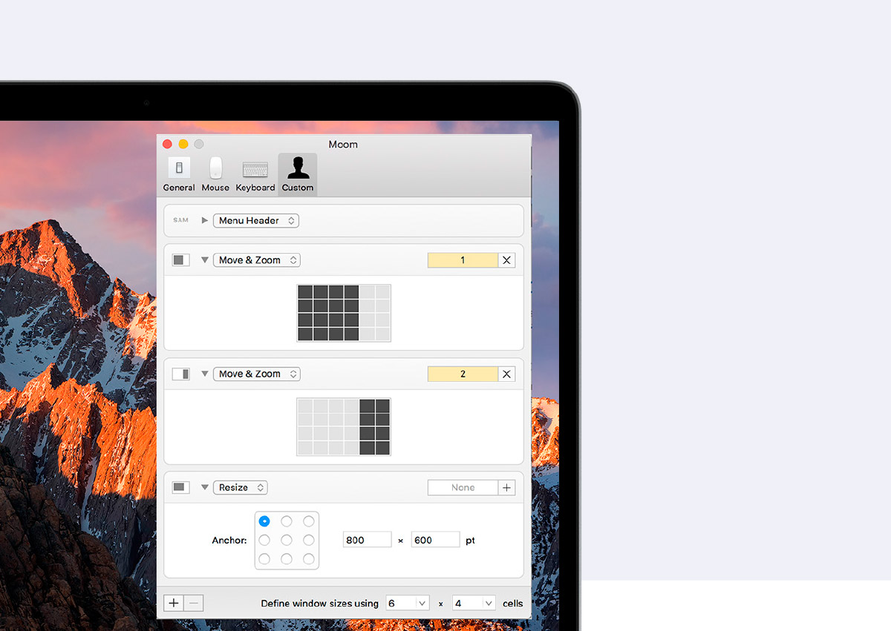This screenshot has width=891, height=631.
Task: Click the 'Moom' window title
Action: [x=343, y=145]
